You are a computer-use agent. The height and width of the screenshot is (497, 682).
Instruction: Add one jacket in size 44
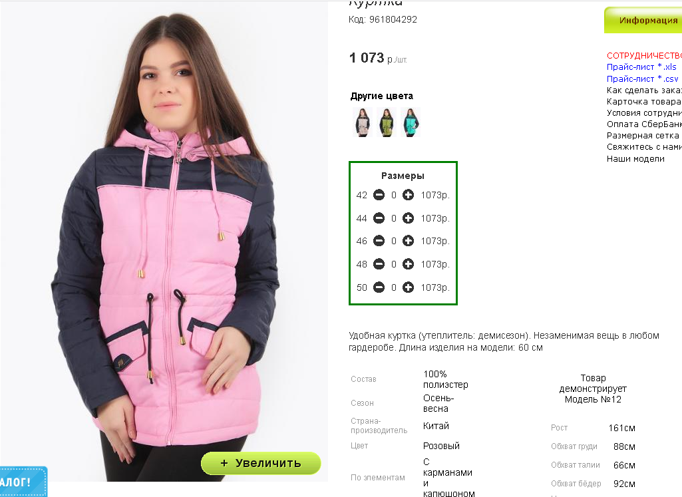point(408,218)
